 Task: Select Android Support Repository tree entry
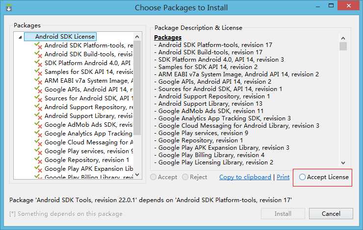tap(89, 107)
